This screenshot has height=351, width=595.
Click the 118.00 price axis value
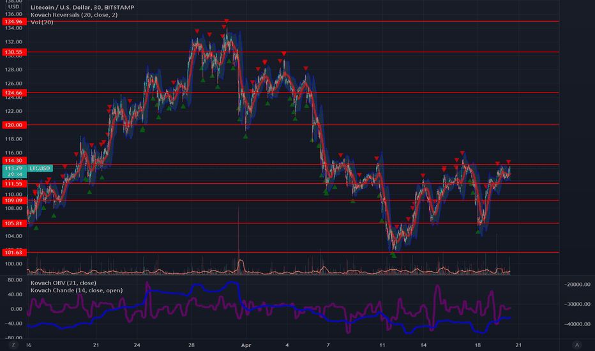click(x=13, y=139)
